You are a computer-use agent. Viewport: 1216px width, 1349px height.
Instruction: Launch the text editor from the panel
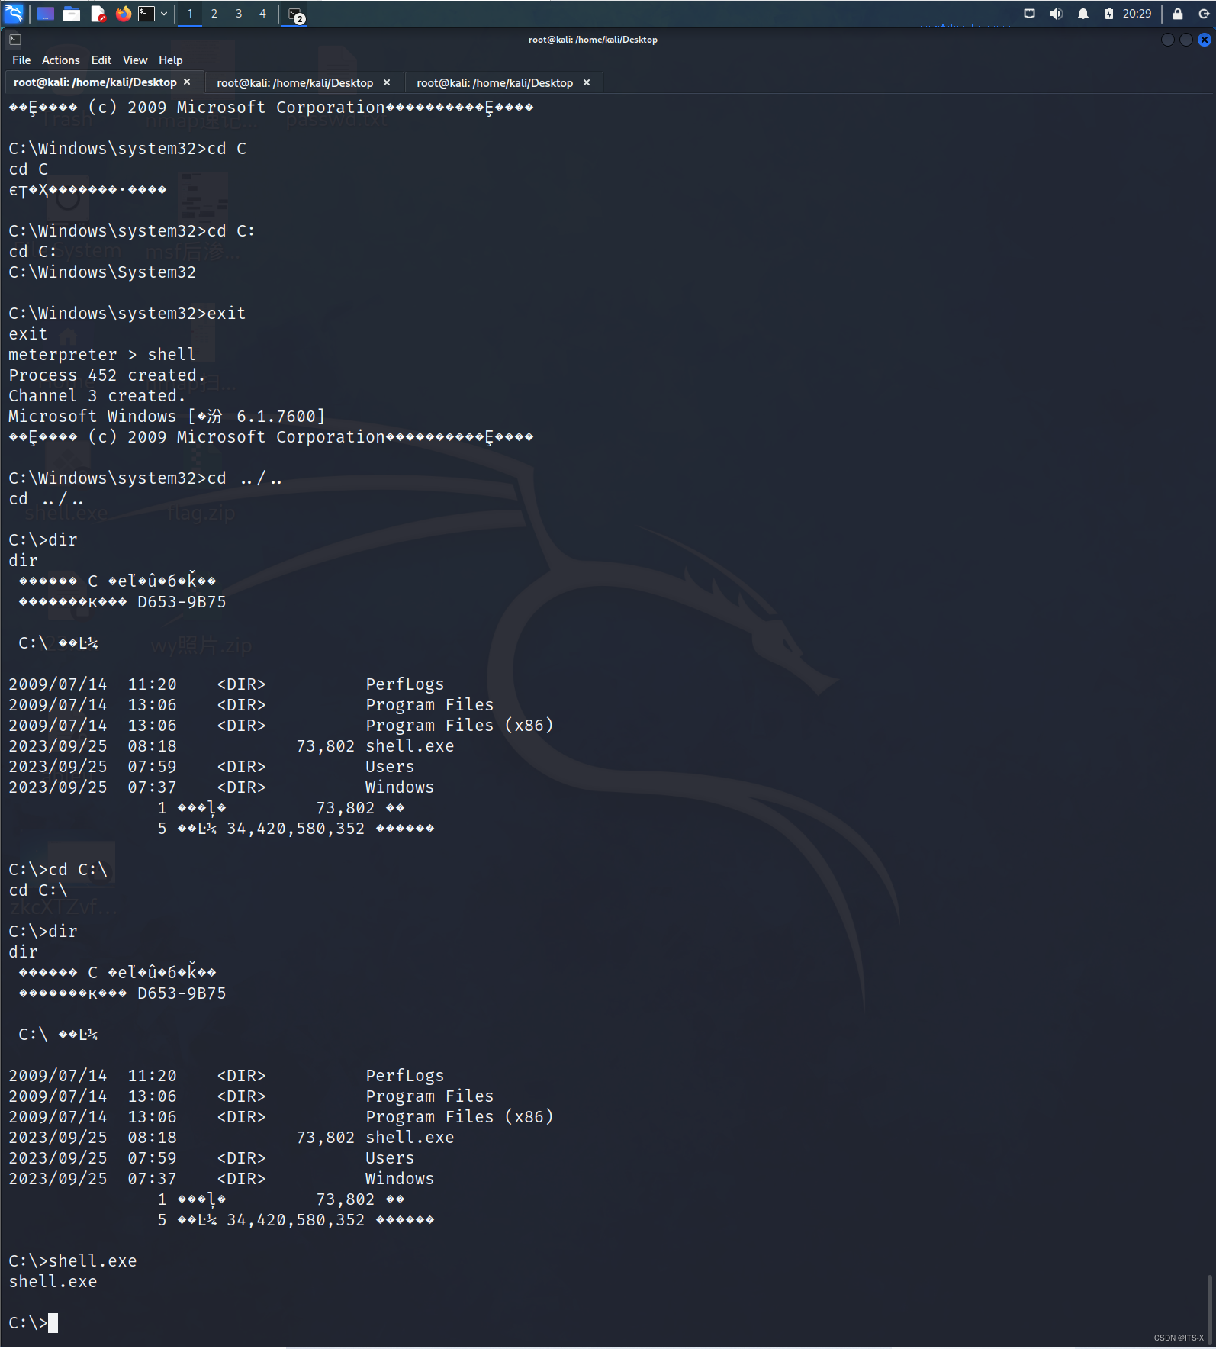click(98, 14)
